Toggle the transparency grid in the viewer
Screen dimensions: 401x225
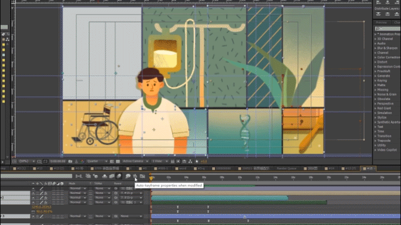pos(118,162)
